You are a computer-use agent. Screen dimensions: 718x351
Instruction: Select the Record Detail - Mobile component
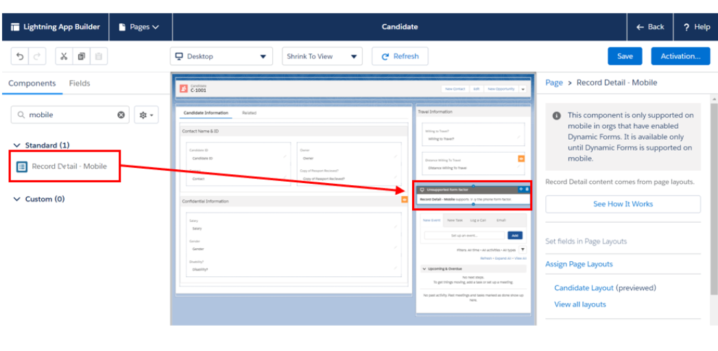[69, 167]
